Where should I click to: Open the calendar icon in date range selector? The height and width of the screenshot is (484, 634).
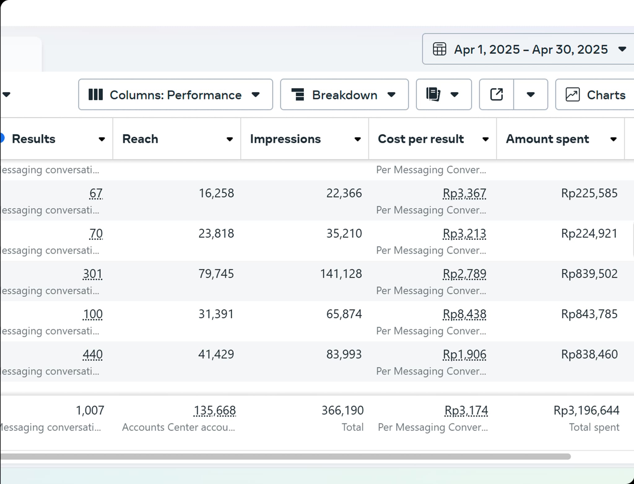[439, 49]
